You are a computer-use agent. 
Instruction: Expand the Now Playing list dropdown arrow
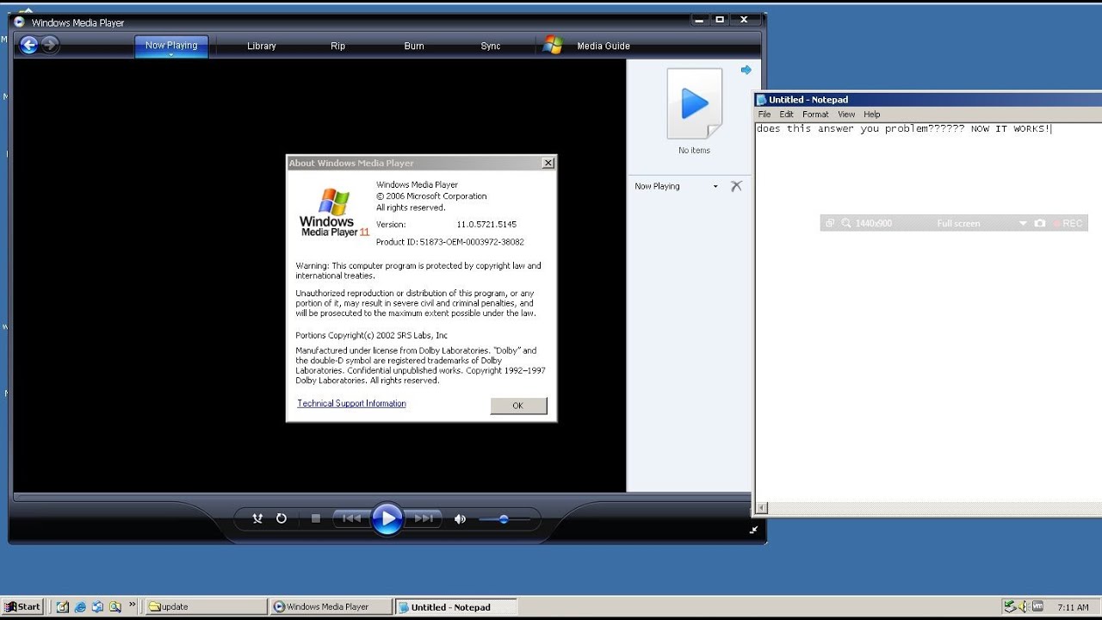click(715, 187)
